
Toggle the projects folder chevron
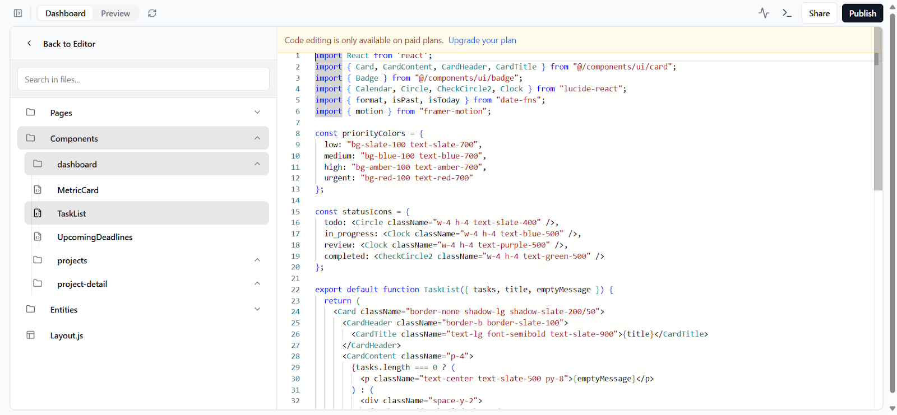257,260
